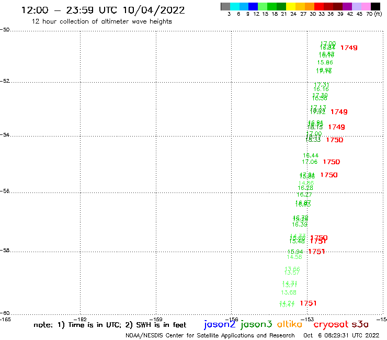Click the cyan swatch in the wave height scale
This screenshot has width=387, height=340.
pos(235,6)
